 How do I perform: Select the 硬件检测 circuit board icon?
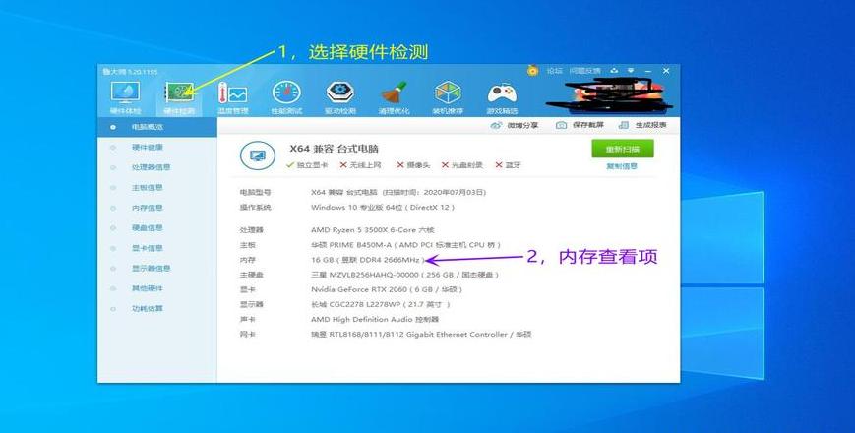coord(179,93)
